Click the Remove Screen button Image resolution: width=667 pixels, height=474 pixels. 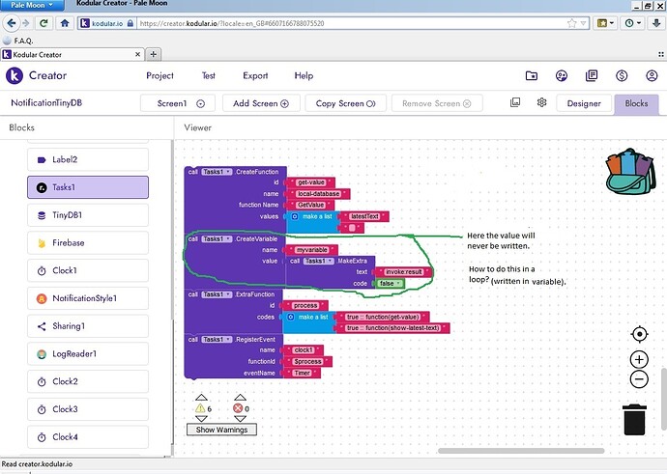(437, 103)
